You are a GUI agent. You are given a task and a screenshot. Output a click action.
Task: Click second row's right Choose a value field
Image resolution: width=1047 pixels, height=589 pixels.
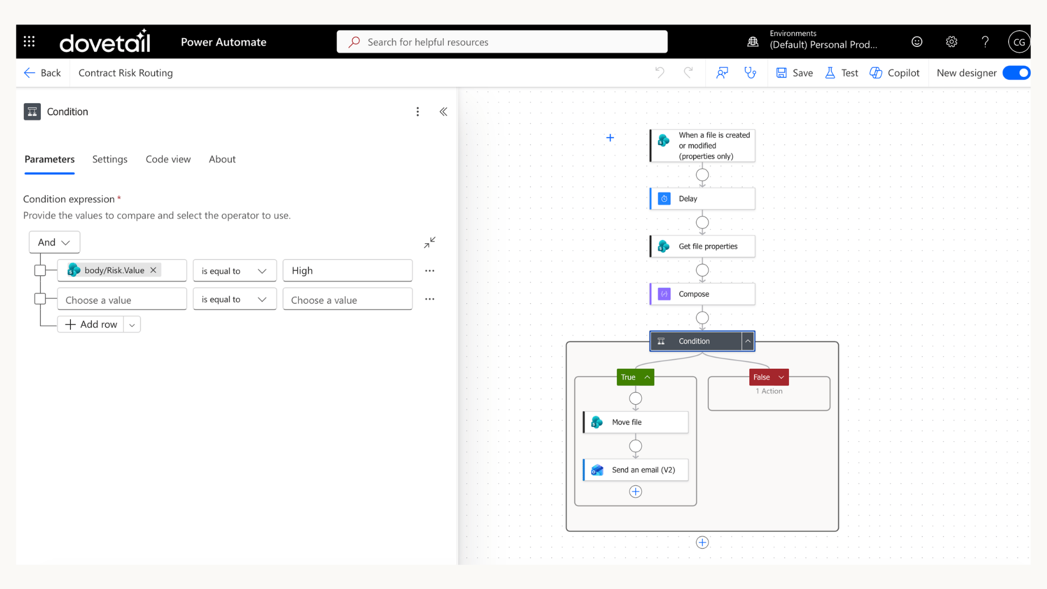[347, 299]
